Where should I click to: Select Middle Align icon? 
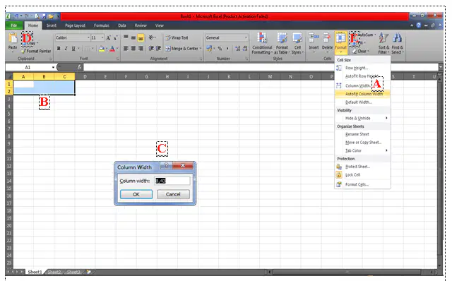tap(133, 37)
